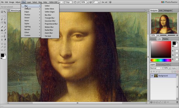The width and height of the screenshot is (179, 108).
Task: Select the text tool
Action: click(2, 44)
